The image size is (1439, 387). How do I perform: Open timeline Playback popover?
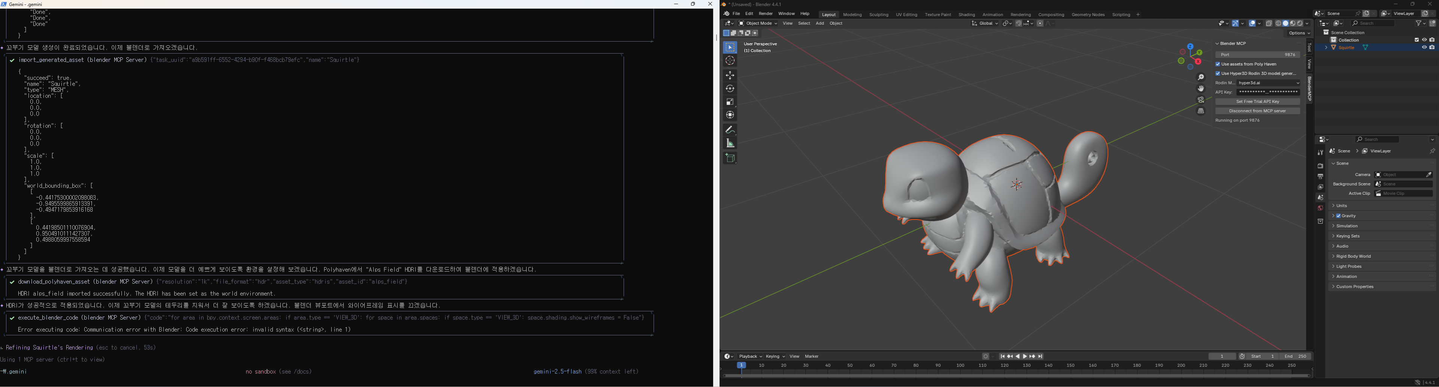[750, 356]
